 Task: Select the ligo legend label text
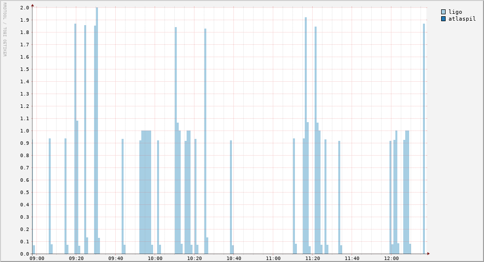455,12
